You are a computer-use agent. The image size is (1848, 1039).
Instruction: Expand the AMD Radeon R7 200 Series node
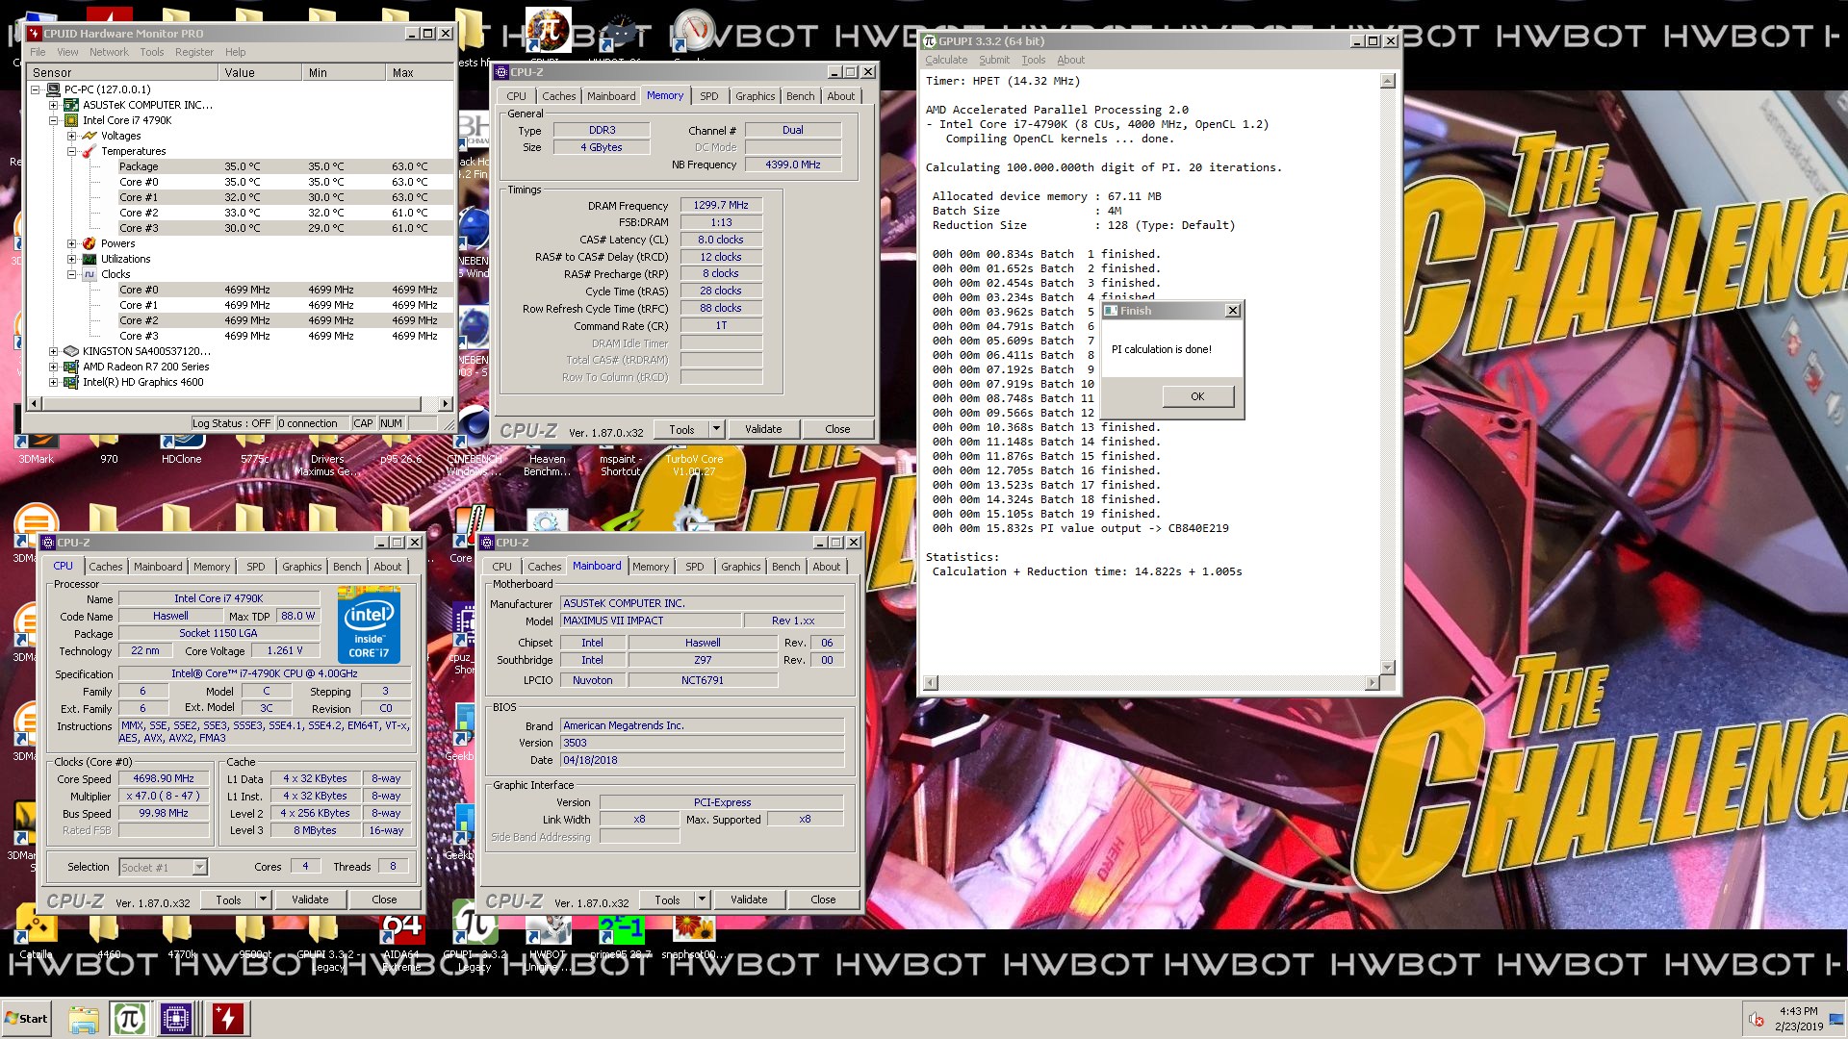(54, 367)
